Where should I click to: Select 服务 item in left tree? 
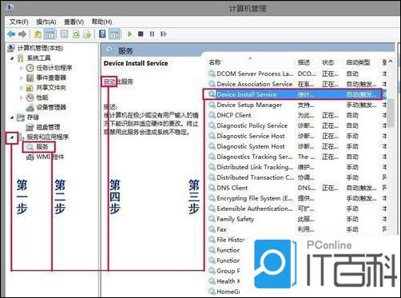42,147
